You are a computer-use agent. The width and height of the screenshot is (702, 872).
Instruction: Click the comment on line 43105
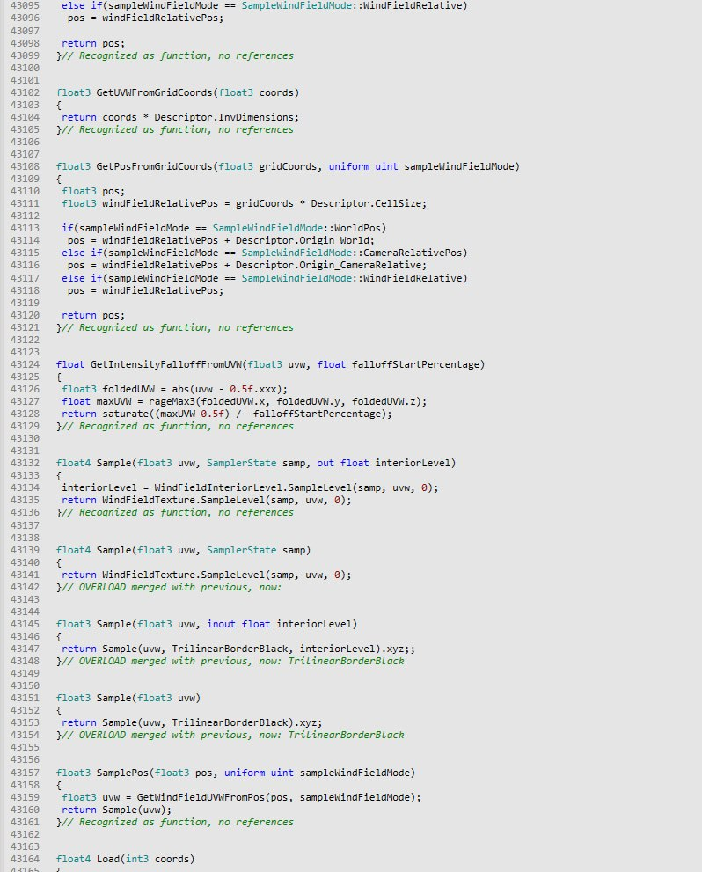click(x=178, y=129)
